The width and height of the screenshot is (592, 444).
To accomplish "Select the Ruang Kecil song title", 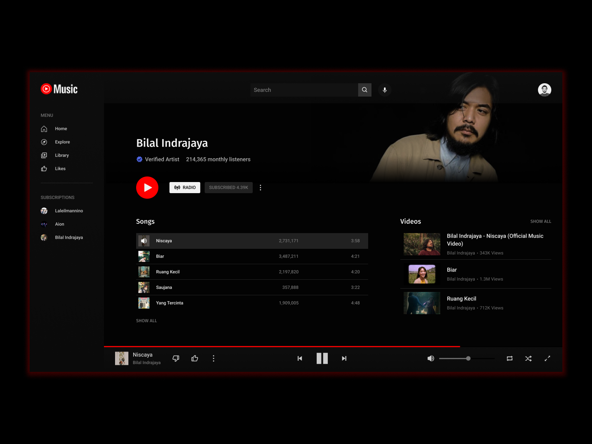I will pyautogui.click(x=168, y=272).
